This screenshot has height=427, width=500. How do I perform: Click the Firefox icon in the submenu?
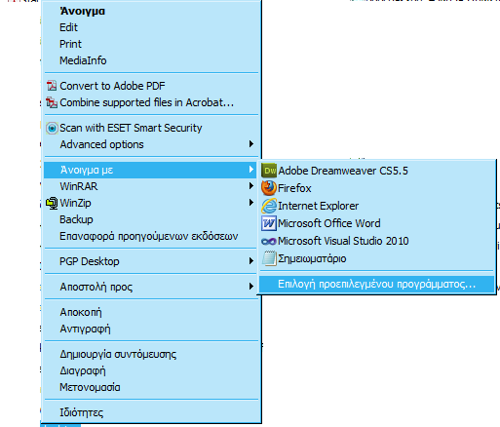(269, 188)
